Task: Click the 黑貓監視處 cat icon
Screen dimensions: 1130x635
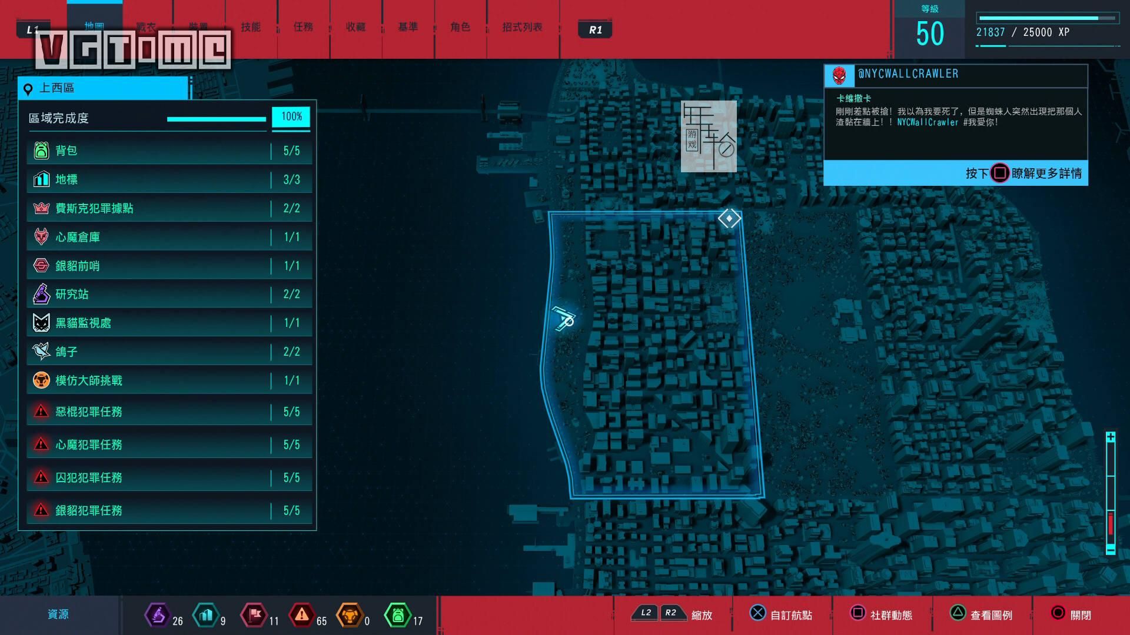Action: (41, 323)
